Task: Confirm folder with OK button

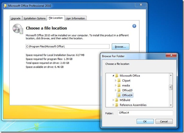Action: [145, 121]
